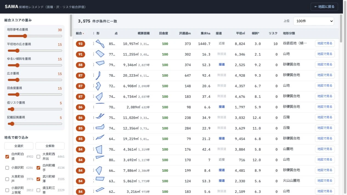This screenshot has width=347, height=195.
Task: View the parcel shape in the 4,361㎡ row
Action: point(99,149)
